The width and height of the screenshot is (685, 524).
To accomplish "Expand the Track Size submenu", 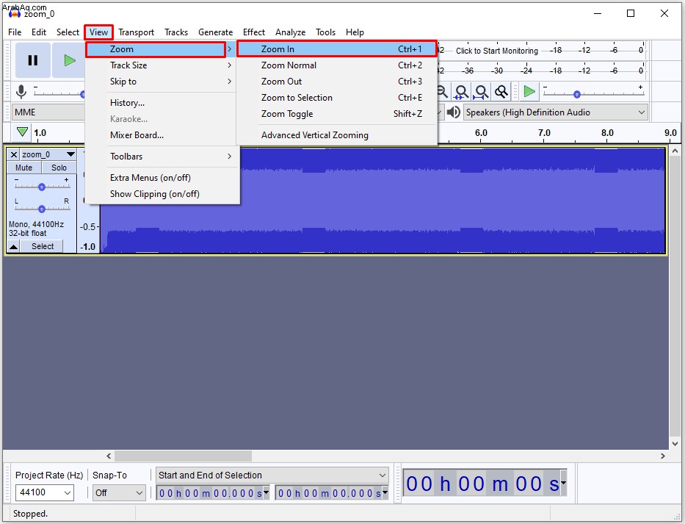I will [160, 65].
